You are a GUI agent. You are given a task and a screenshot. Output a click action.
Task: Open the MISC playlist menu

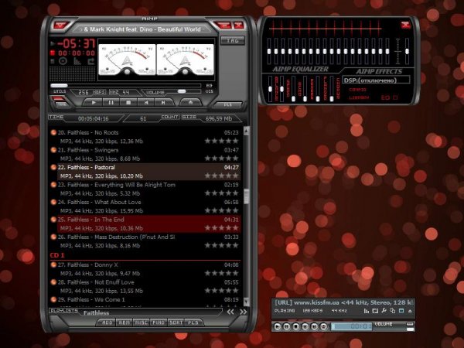click(x=142, y=322)
